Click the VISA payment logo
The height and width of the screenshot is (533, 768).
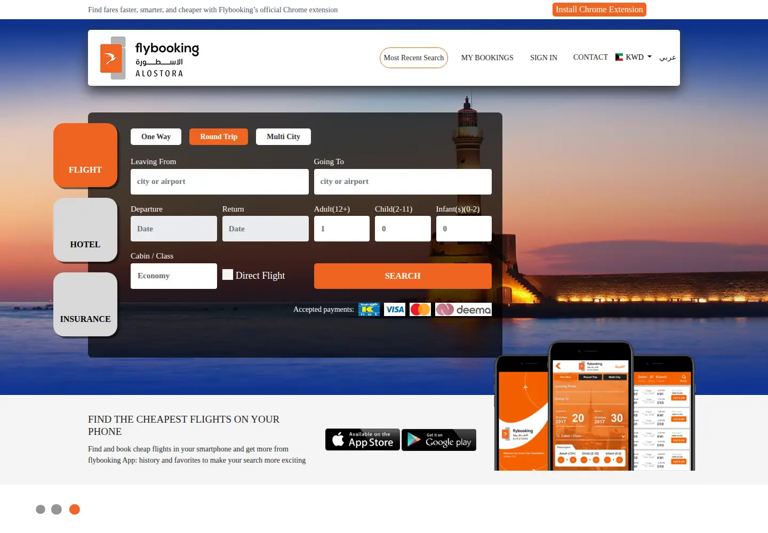coord(395,310)
